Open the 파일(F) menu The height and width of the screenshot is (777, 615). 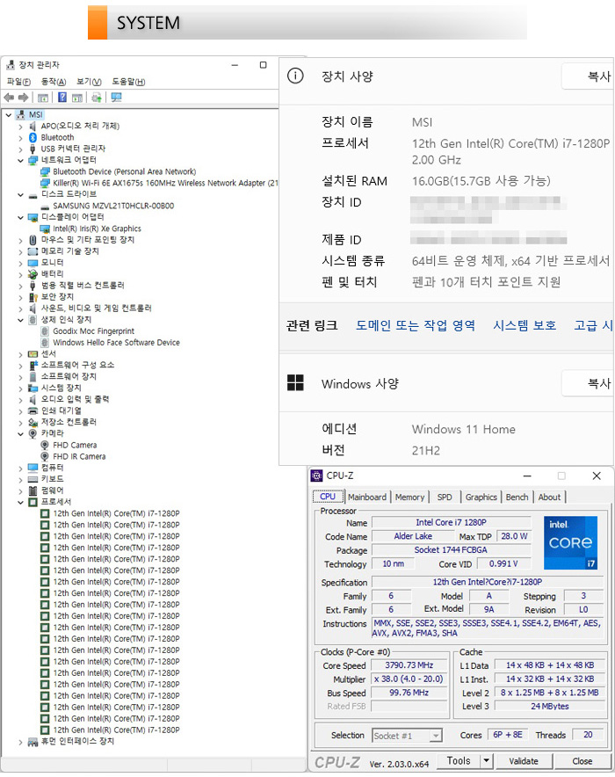tap(18, 81)
